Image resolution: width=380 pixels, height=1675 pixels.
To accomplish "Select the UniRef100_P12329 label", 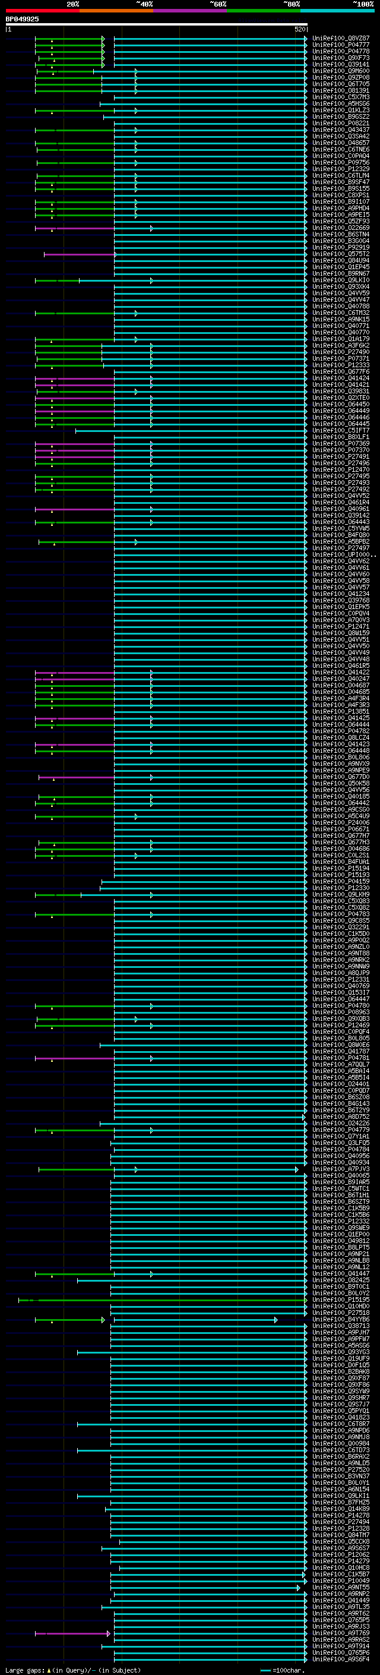I will 341,169.
